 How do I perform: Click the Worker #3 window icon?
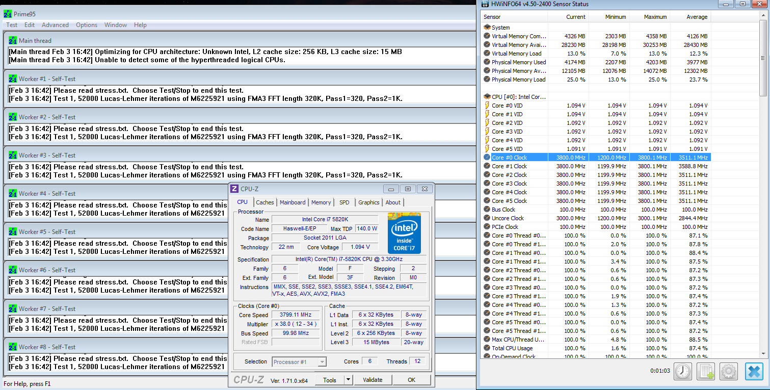13,155
